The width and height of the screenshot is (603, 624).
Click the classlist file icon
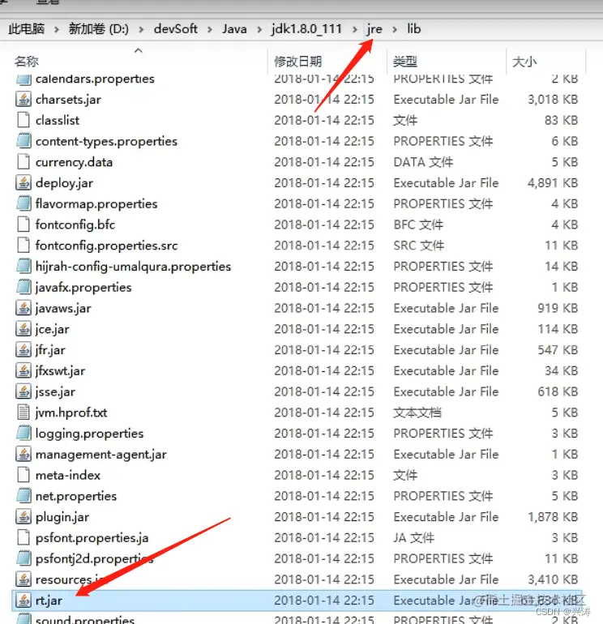pyautogui.click(x=23, y=120)
